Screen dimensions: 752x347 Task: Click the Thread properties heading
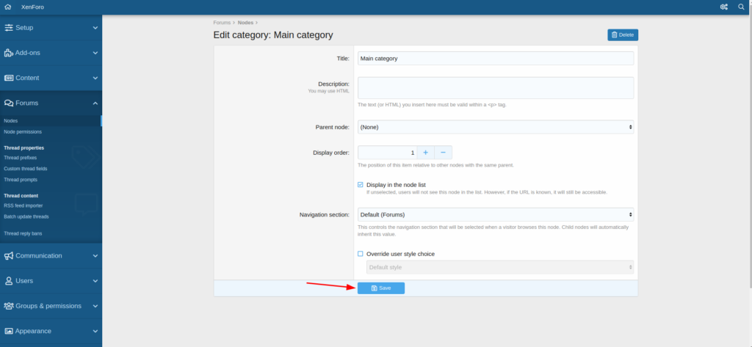[24, 148]
